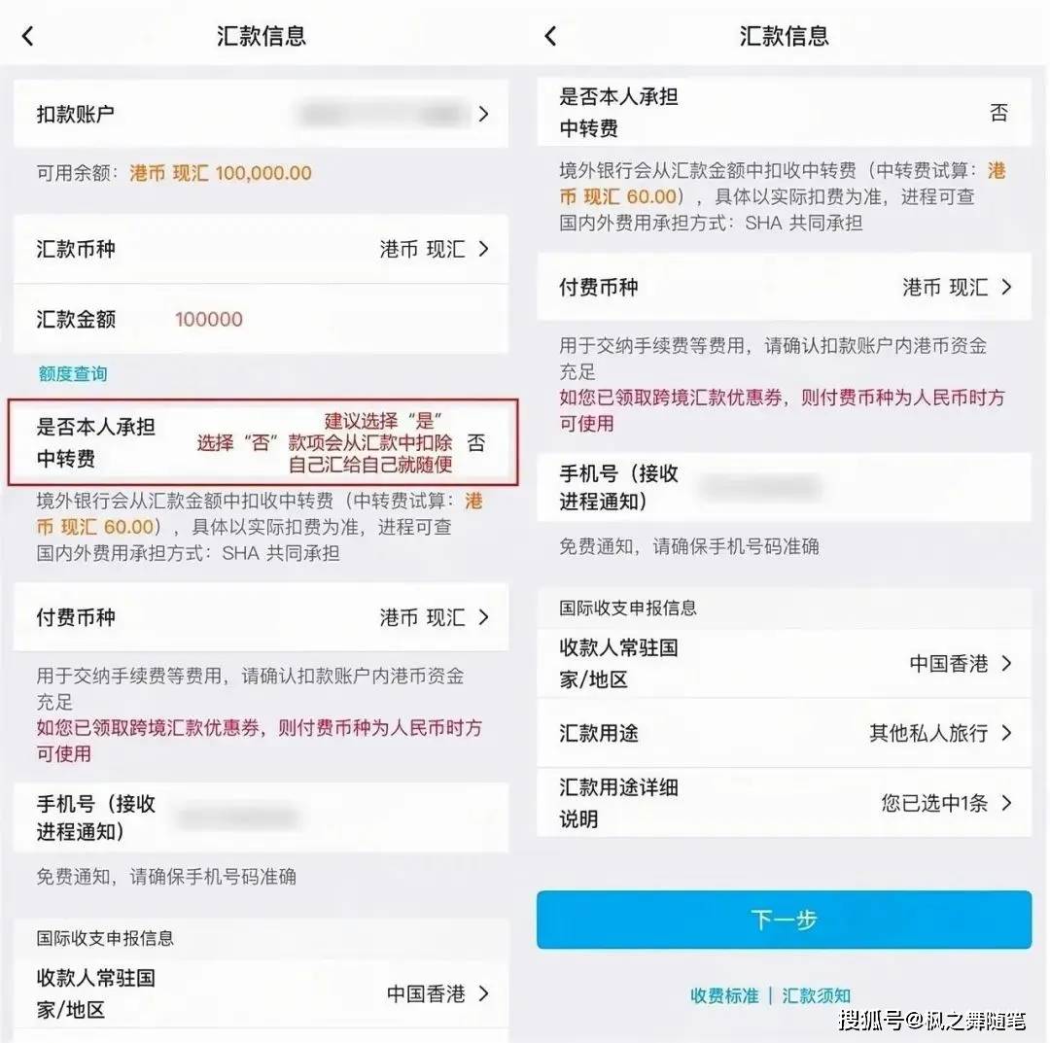Go back from left 汇款信息 screen
This screenshot has width=1050, height=1043.
click(x=27, y=36)
